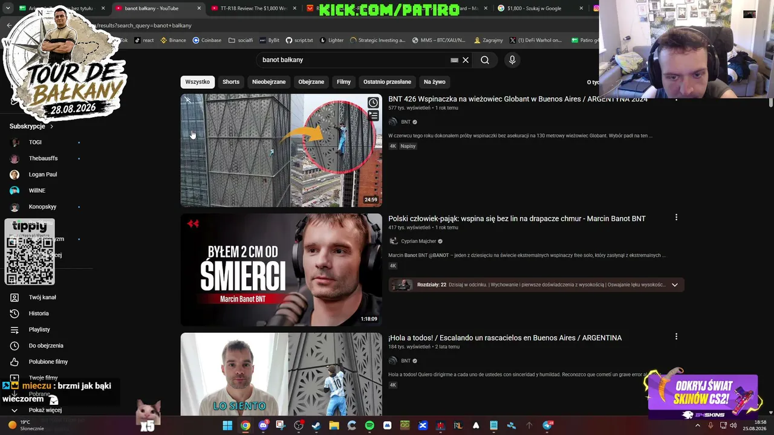This screenshot has width=774, height=435.
Task: Open ¡Hola a todos! Escalando un rascacielos title
Action: tap(505, 338)
